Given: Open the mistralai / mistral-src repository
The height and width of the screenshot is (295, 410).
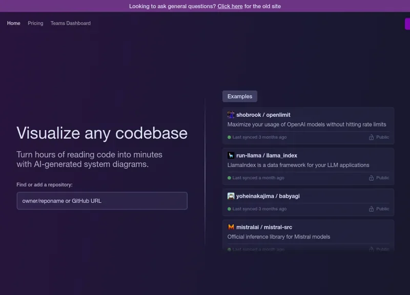Looking at the screenshot, I should [x=264, y=227].
